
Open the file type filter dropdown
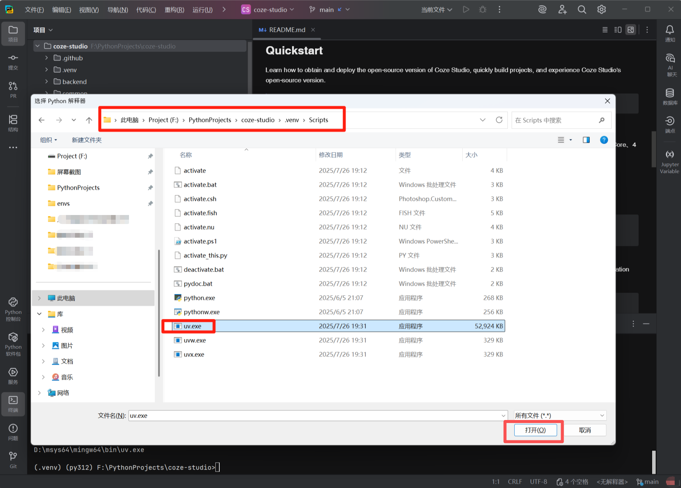coord(560,415)
